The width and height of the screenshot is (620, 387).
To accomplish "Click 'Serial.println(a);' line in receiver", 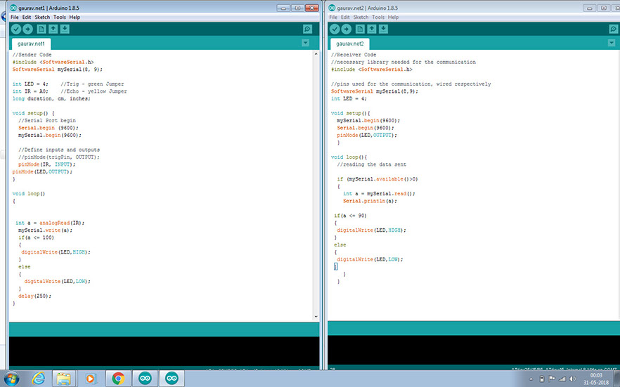I will (x=370, y=201).
